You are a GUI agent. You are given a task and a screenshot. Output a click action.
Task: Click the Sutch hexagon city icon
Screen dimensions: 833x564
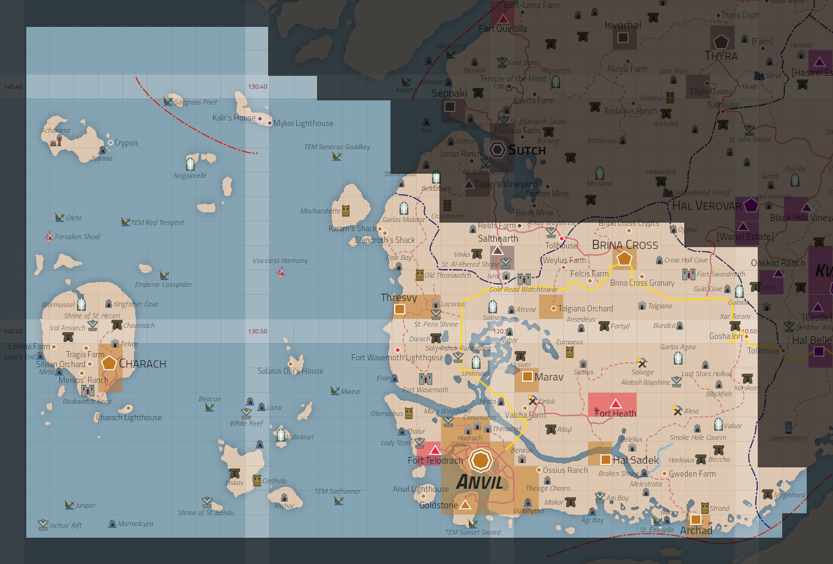click(498, 149)
